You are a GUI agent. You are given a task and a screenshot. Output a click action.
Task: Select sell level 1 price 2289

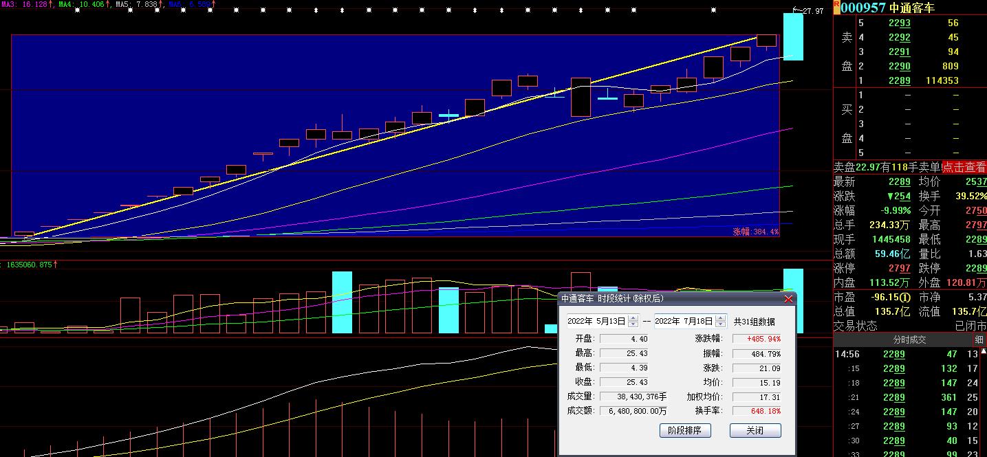899,80
